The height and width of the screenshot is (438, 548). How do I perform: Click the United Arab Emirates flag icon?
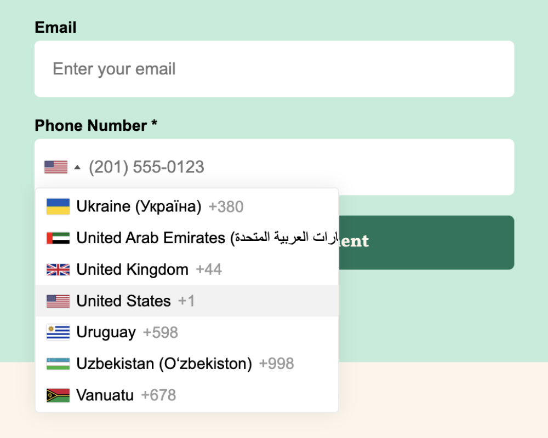click(58, 238)
